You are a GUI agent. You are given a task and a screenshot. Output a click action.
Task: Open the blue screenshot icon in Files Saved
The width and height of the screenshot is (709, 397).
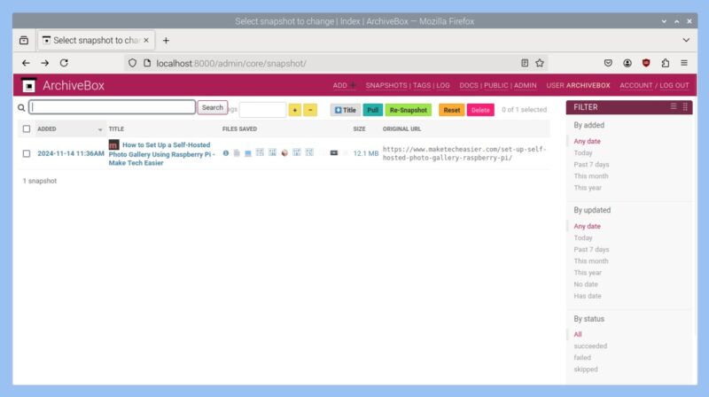coord(248,153)
